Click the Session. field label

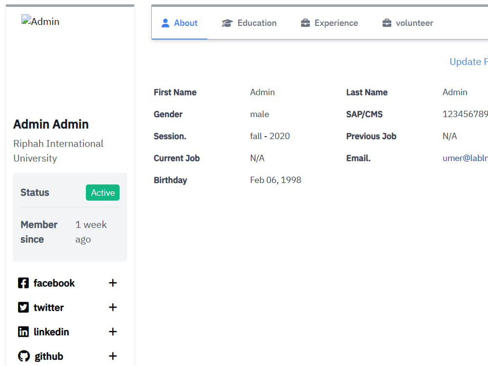click(170, 136)
